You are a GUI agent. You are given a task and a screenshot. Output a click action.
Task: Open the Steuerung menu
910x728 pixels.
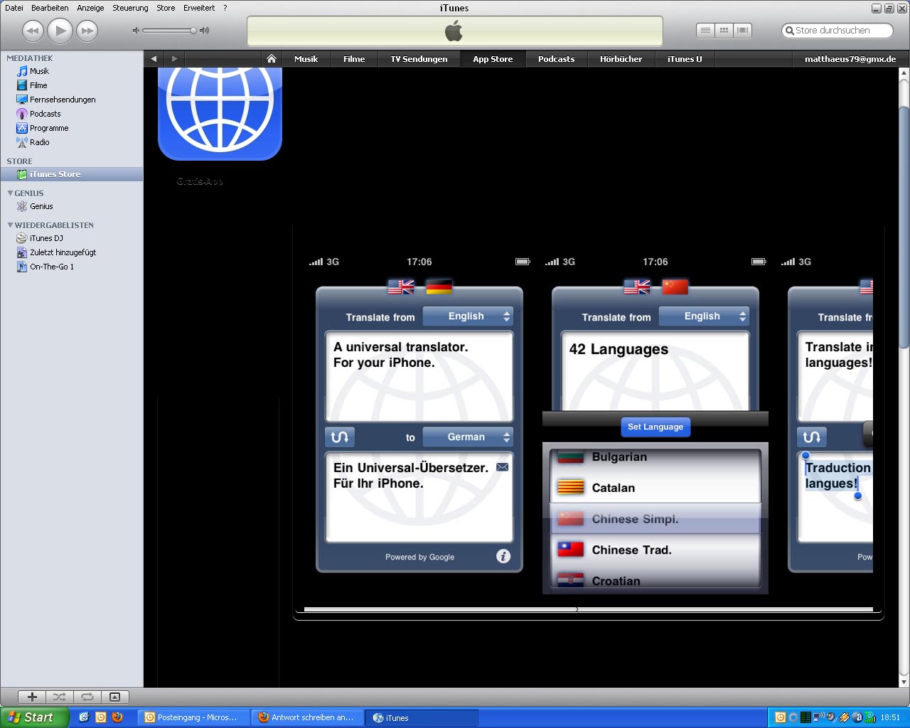(130, 8)
